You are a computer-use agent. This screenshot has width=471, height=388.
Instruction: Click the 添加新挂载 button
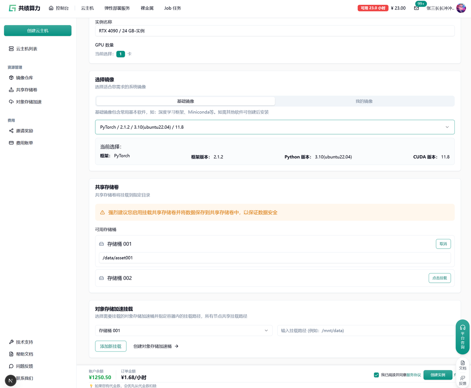(110, 346)
